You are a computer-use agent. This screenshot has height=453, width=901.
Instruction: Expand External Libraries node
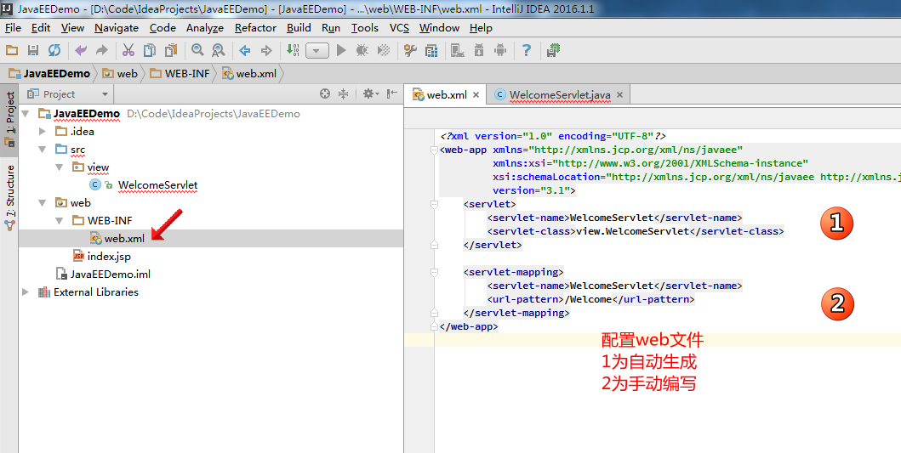point(26,292)
